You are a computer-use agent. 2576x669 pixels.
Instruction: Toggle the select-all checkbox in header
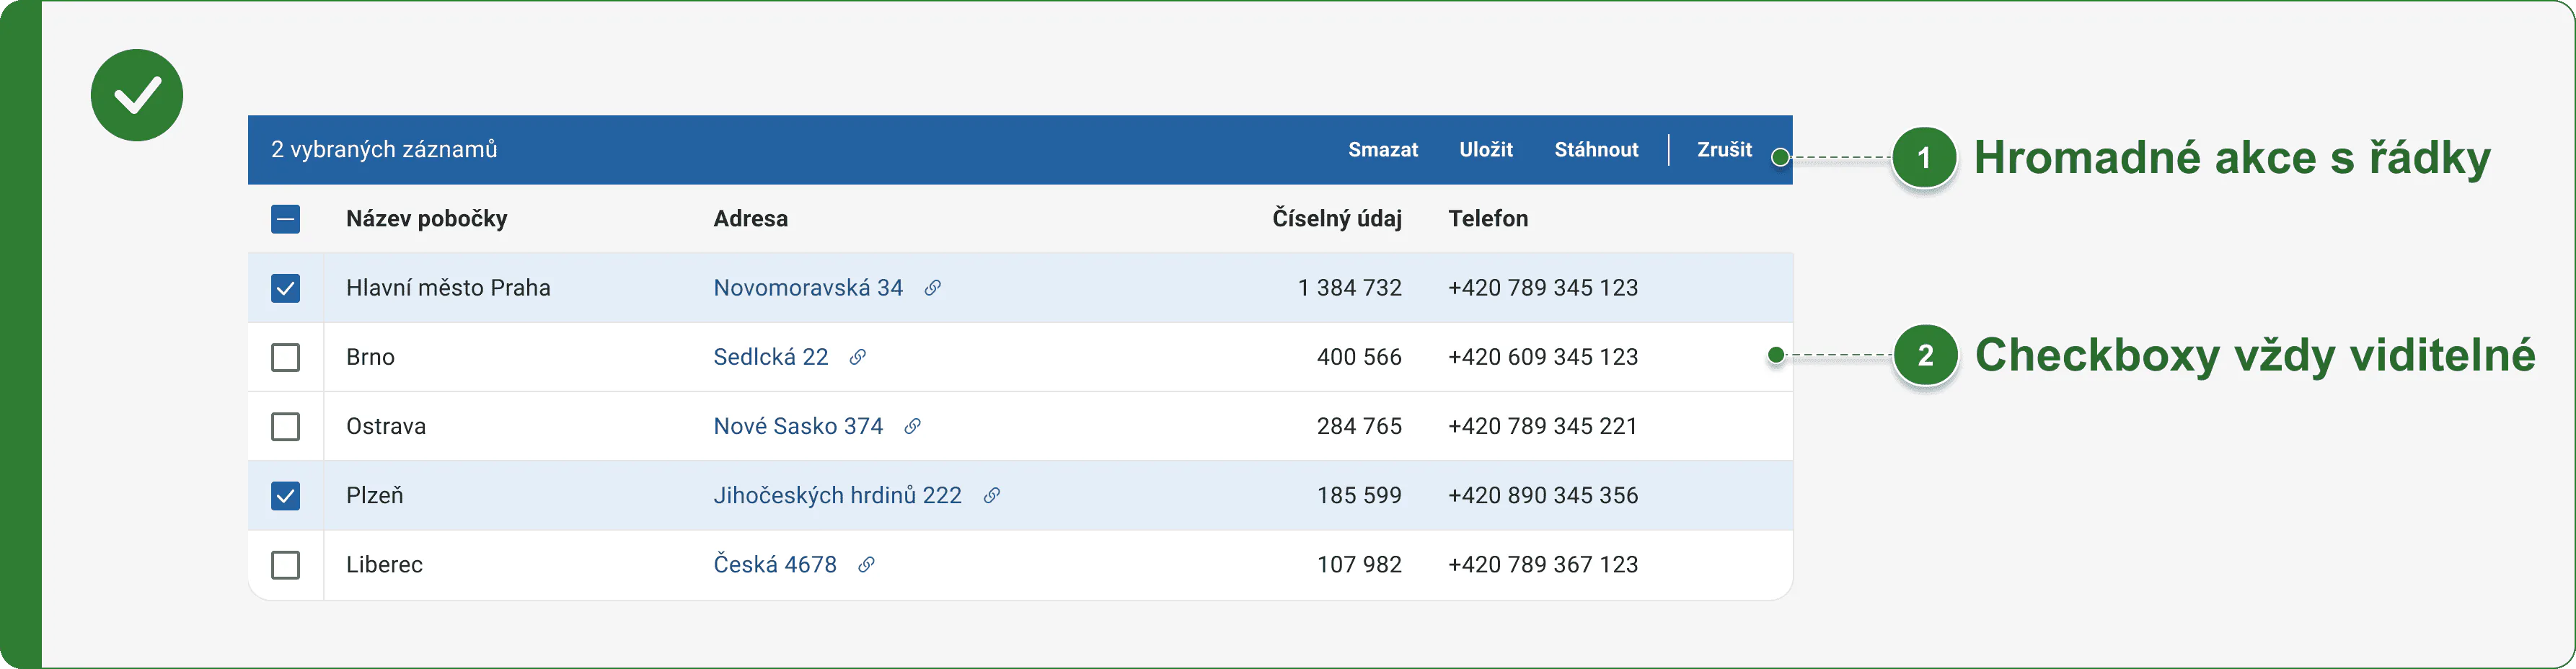[x=285, y=219]
